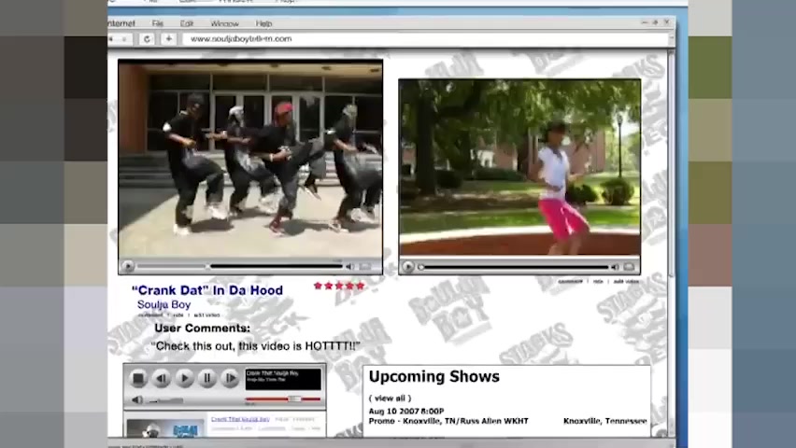Click the left group-dance video frame
Viewport: 796px width, 448px height.
coord(250,160)
